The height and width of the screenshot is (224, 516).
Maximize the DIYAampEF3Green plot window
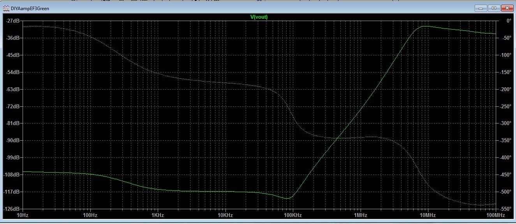(x=493, y=8)
